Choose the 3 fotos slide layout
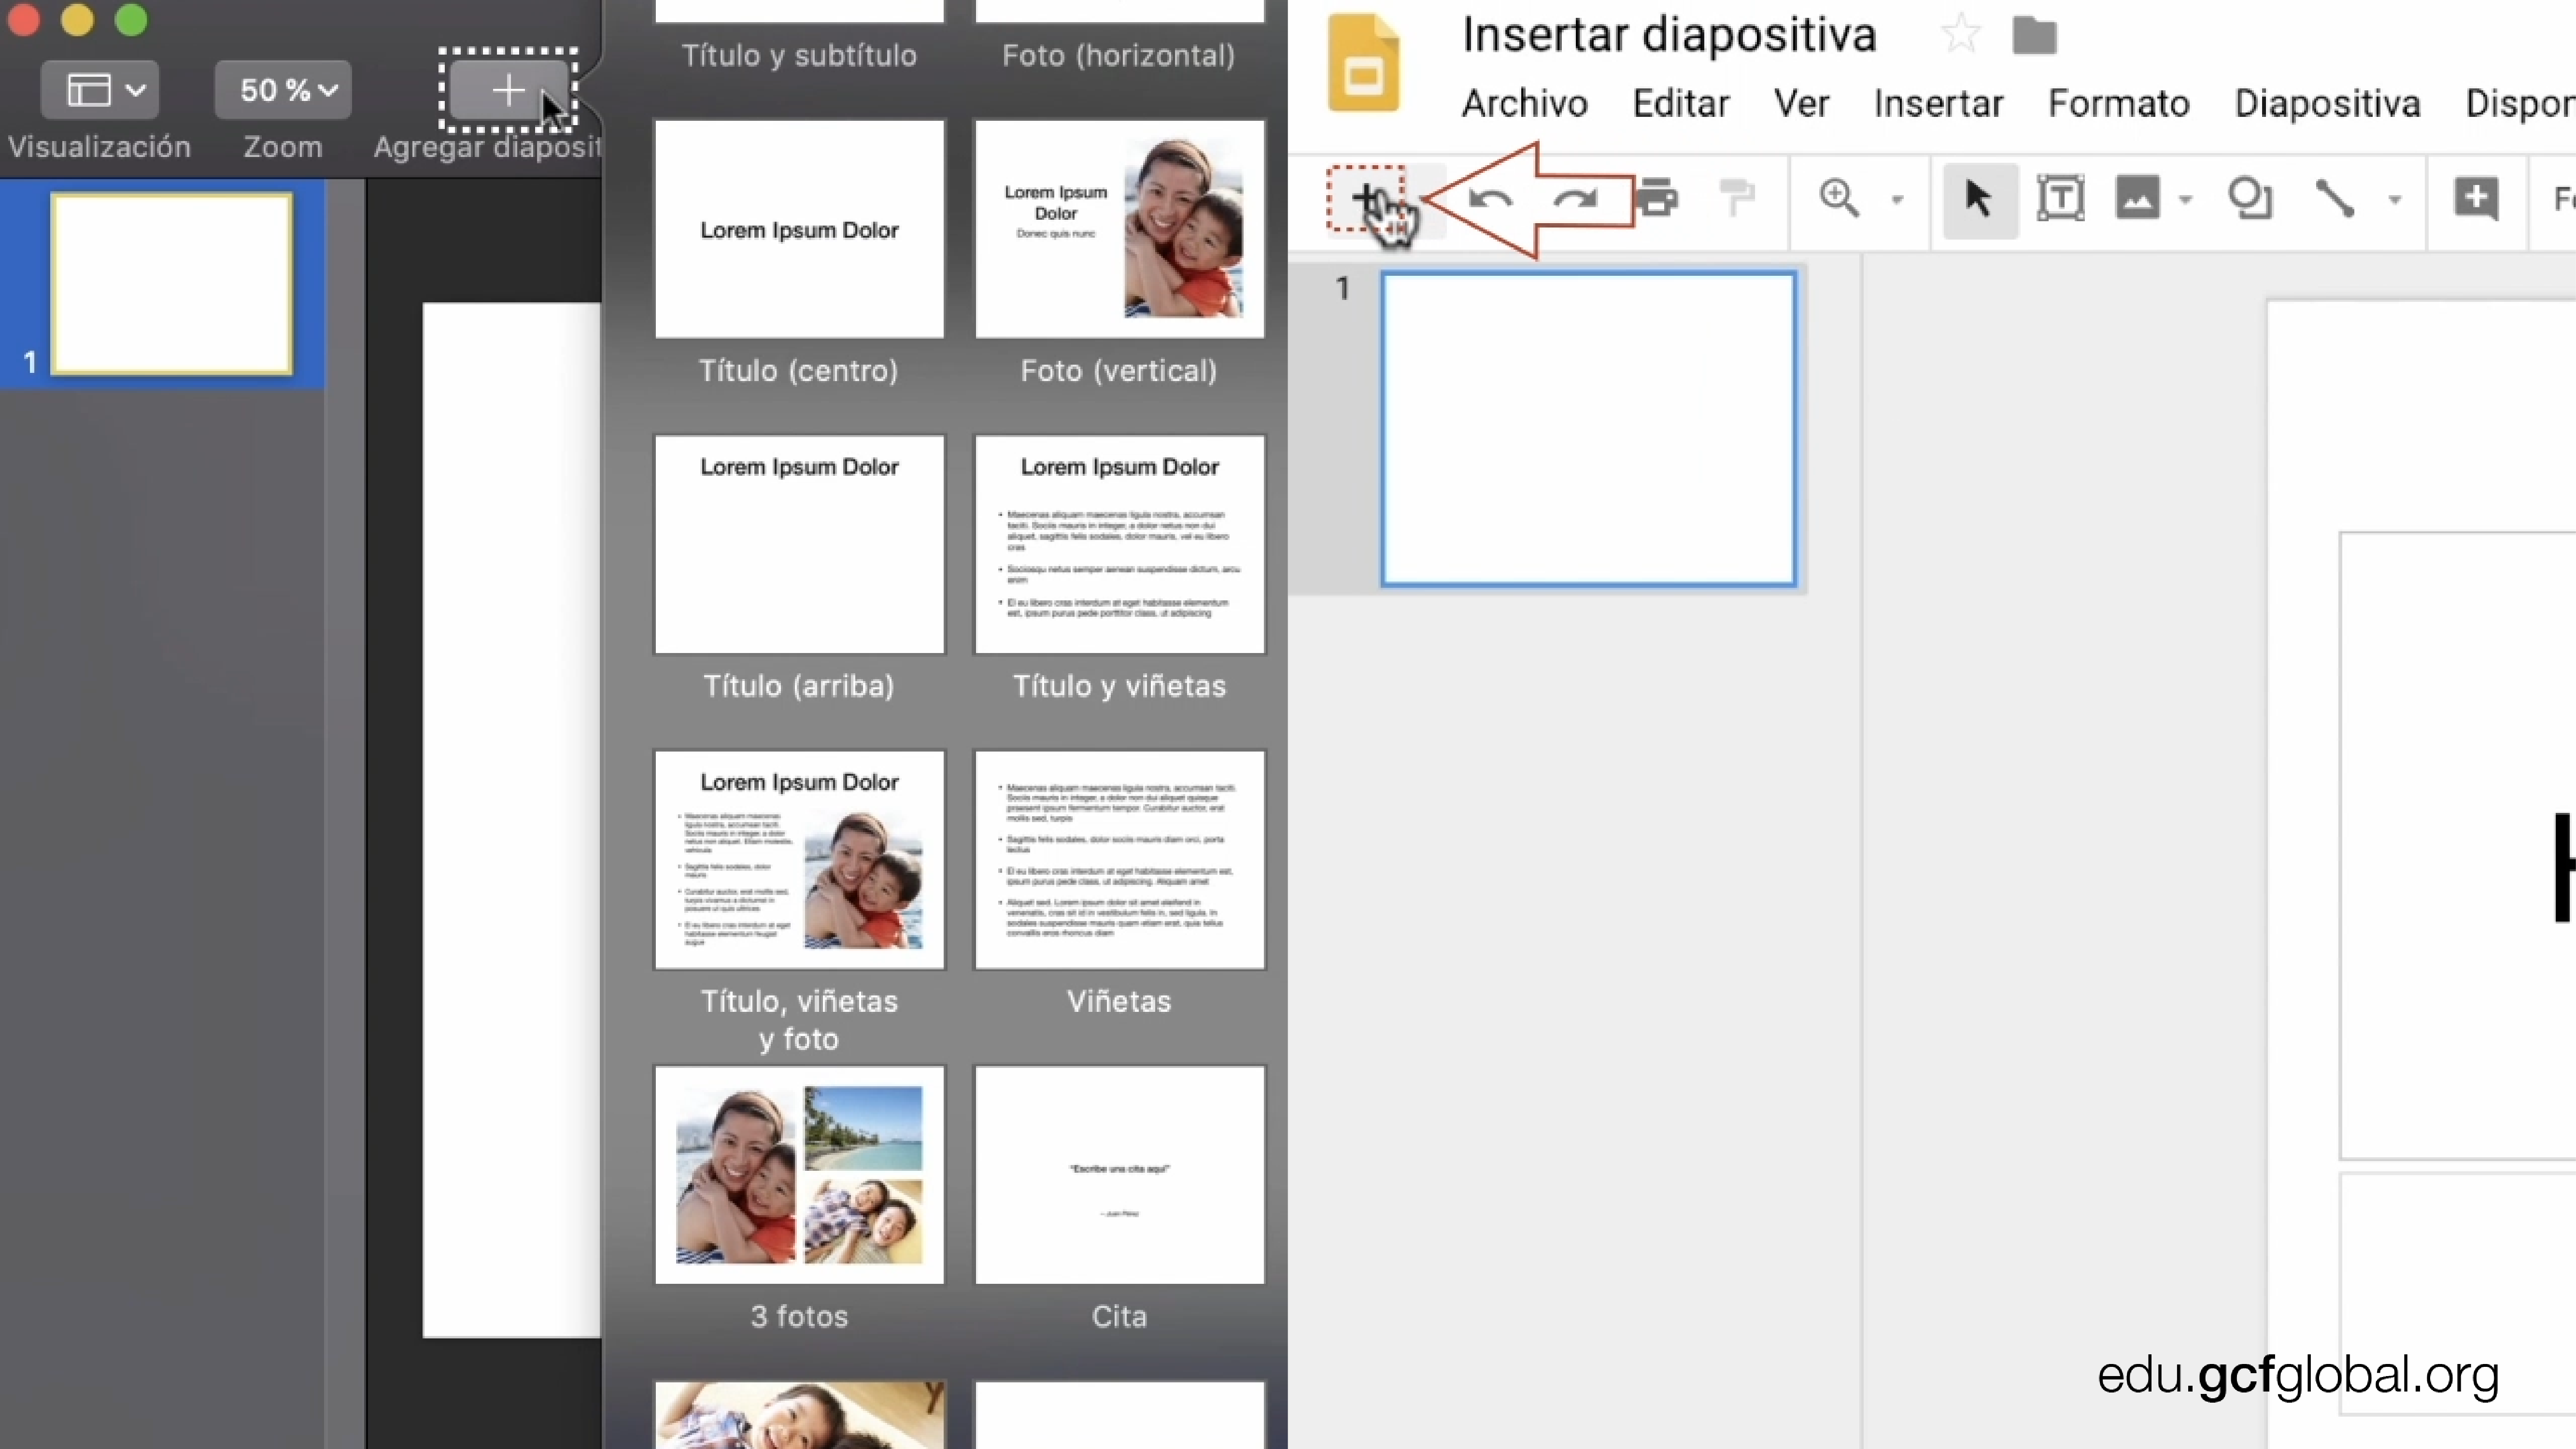This screenshot has height=1449, width=2576. point(799,1174)
